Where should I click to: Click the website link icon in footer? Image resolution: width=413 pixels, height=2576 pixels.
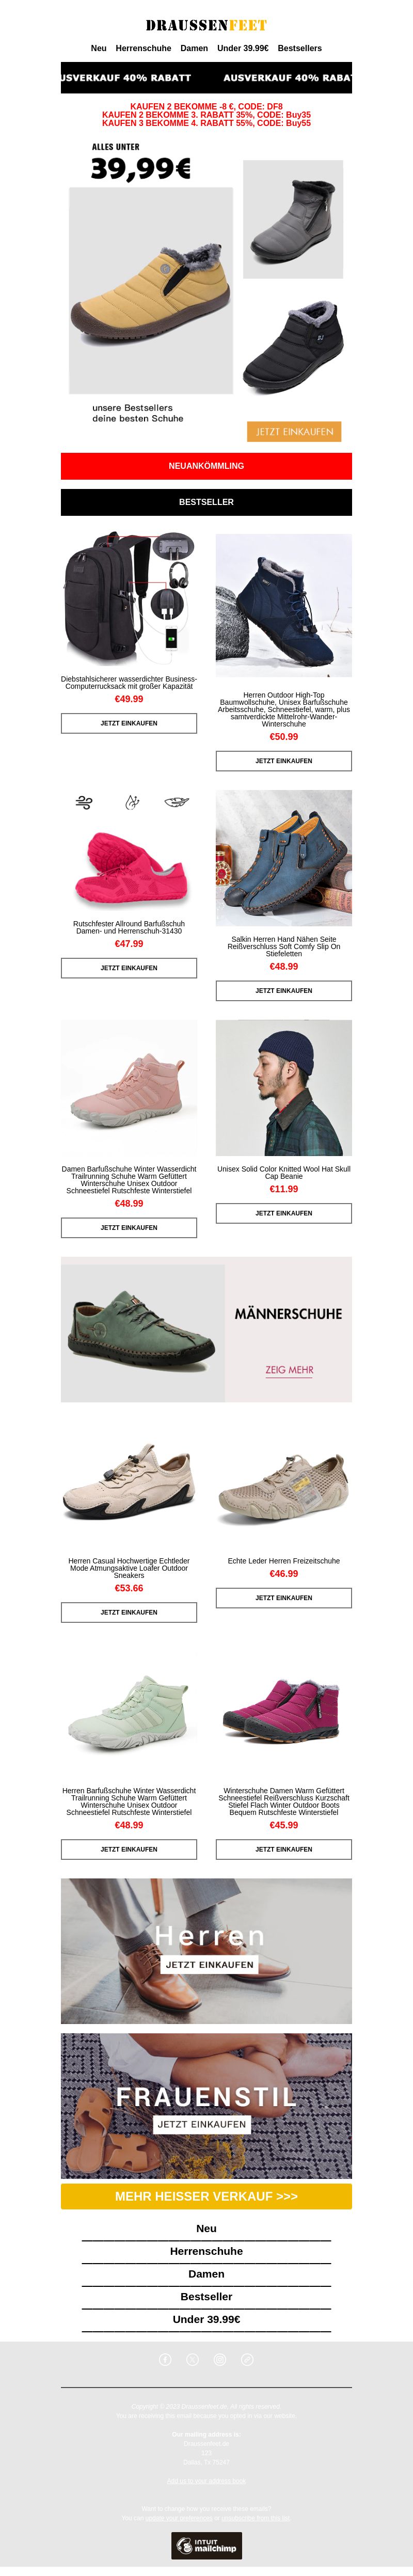pyautogui.click(x=247, y=2359)
